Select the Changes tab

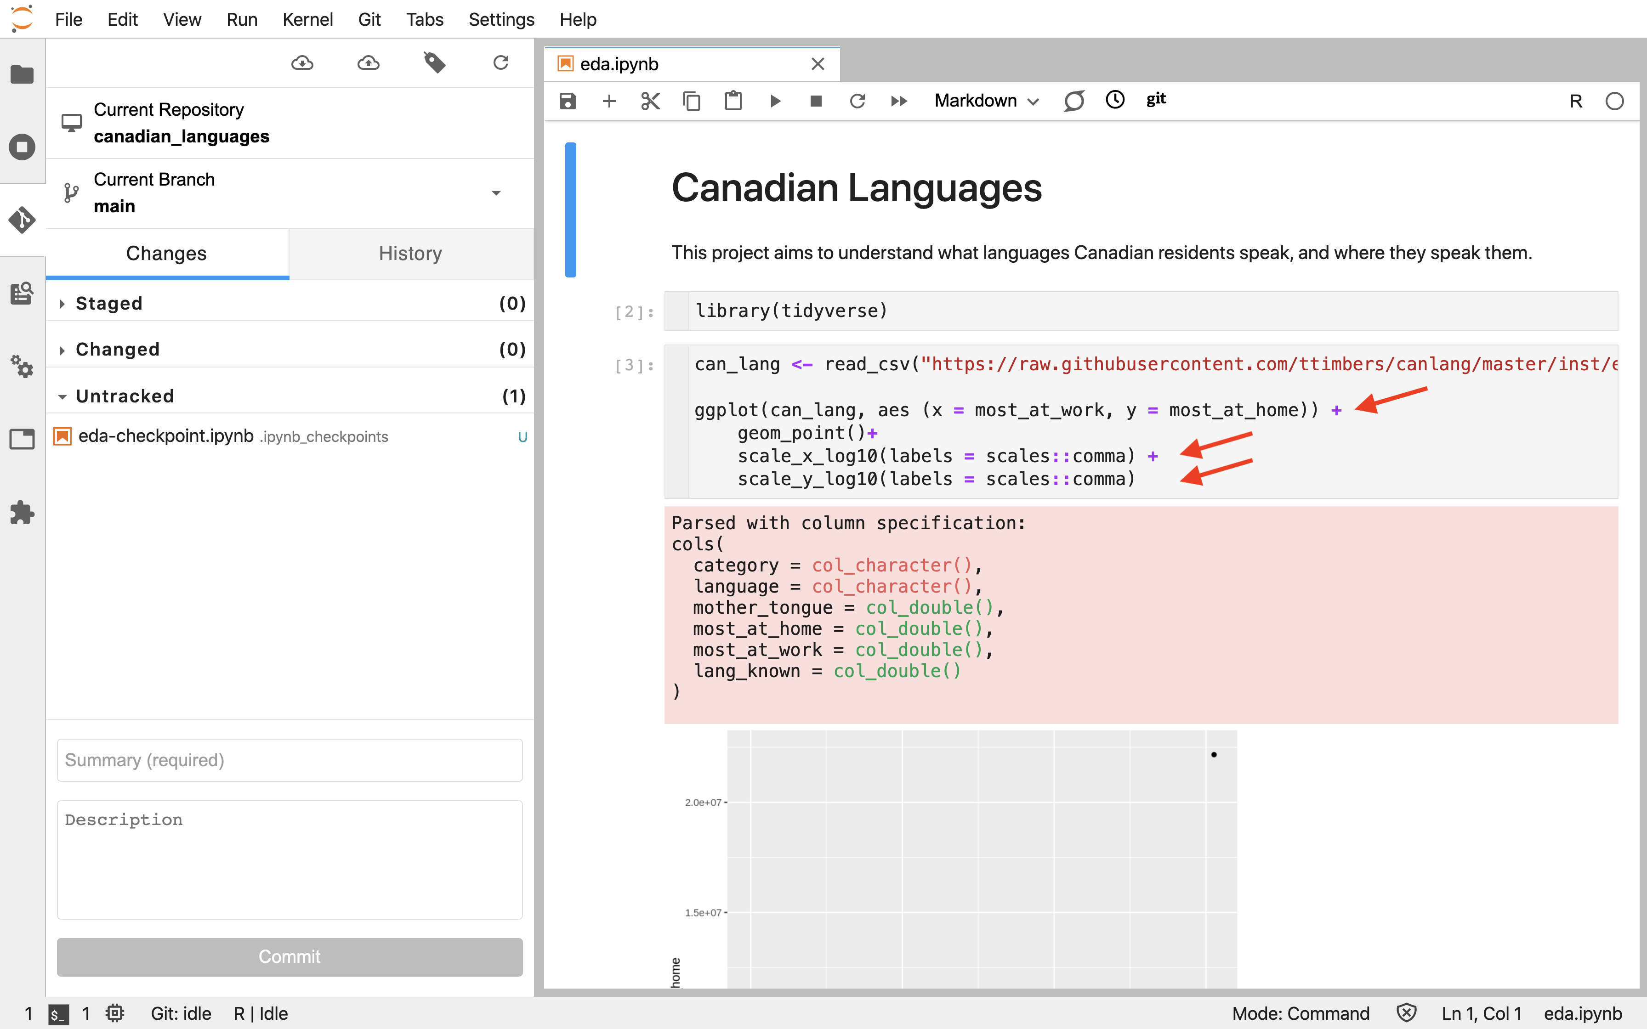click(x=167, y=253)
